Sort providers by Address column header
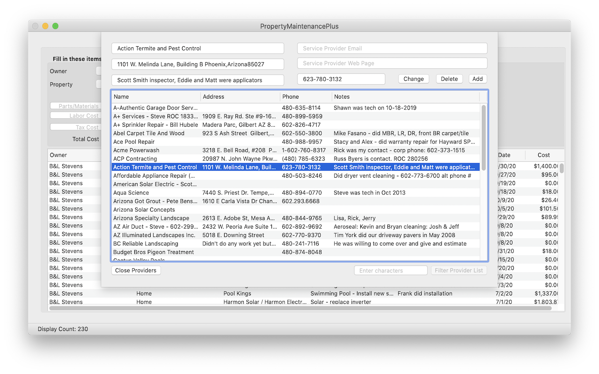Screen dimensions: 599x374 pyautogui.click(x=240, y=97)
